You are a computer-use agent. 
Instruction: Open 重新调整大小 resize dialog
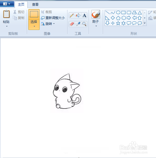click(53, 18)
